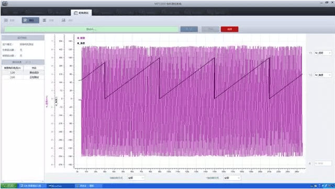The height and width of the screenshot is (189, 335).
Task: Click the Windows Start button on taskbar
Action: click(8, 186)
